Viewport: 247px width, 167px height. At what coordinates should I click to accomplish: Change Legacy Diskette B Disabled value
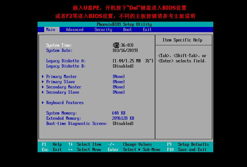pyautogui.click(x=123, y=66)
